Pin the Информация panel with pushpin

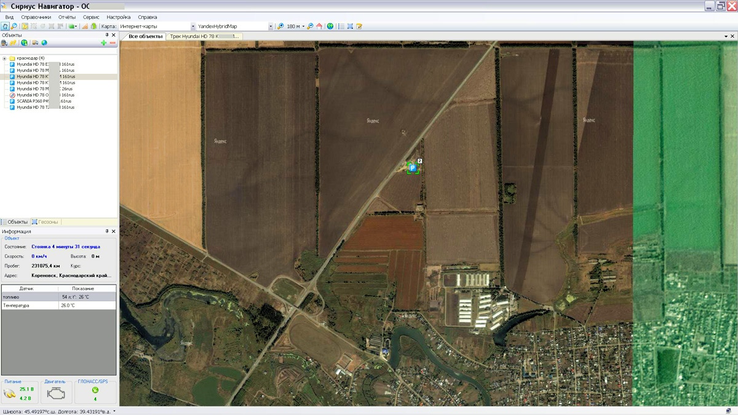pyautogui.click(x=107, y=231)
